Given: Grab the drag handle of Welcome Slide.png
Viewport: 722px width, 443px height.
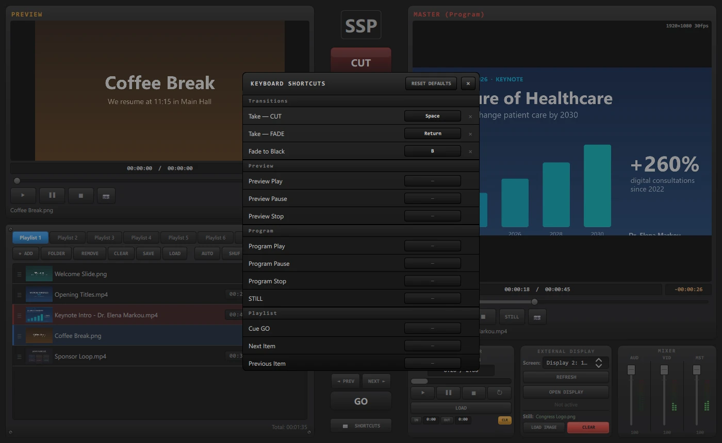Looking at the screenshot, I should click(19, 274).
